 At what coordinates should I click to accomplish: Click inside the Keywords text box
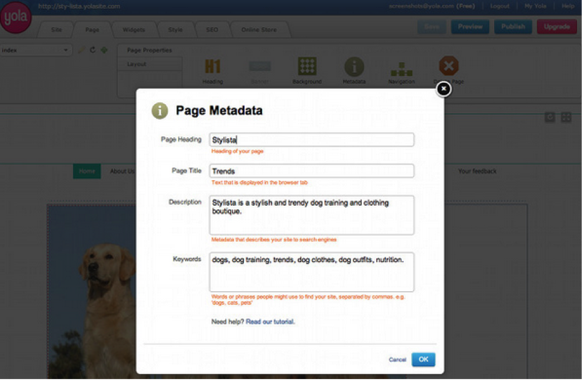tap(312, 271)
